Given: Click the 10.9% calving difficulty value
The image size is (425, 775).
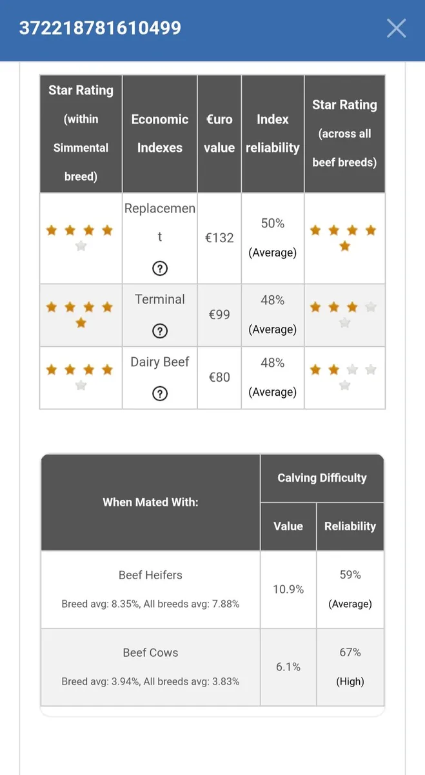Looking at the screenshot, I should pos(288,589).
